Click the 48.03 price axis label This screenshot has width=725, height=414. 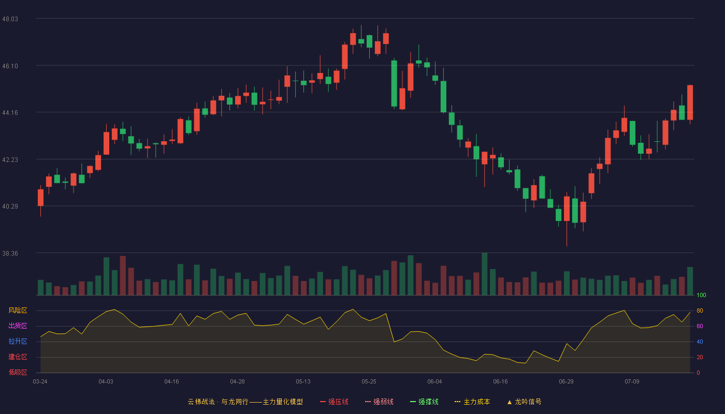(10, 19)
